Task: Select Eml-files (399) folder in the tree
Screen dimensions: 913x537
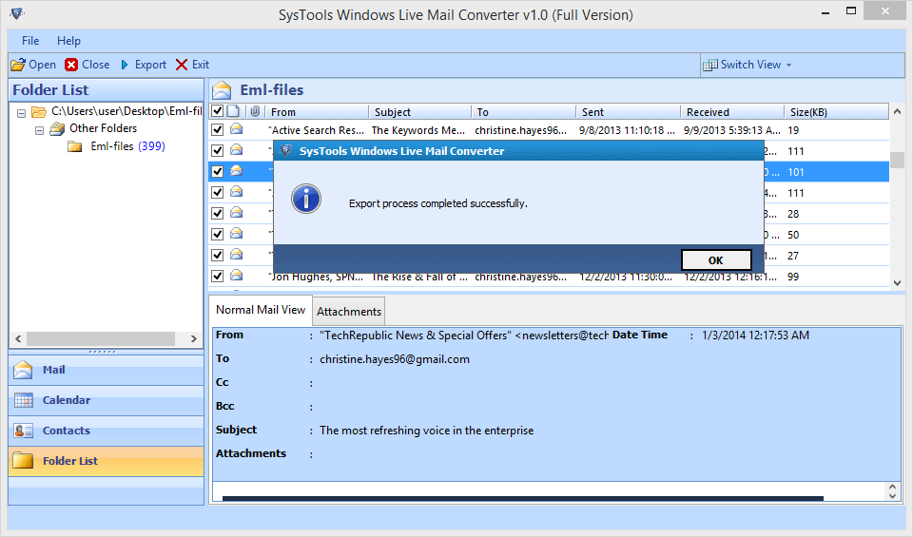Action: pyautogui.click(x=127, y=146)
